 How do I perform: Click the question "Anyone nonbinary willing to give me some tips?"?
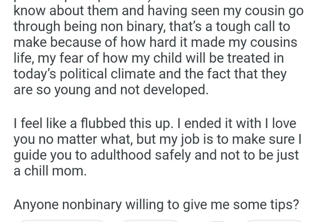tap(156, 205)
